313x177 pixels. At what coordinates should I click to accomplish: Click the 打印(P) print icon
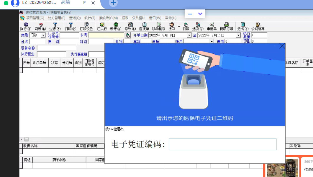pyautogui.click(x=71, y=27)
